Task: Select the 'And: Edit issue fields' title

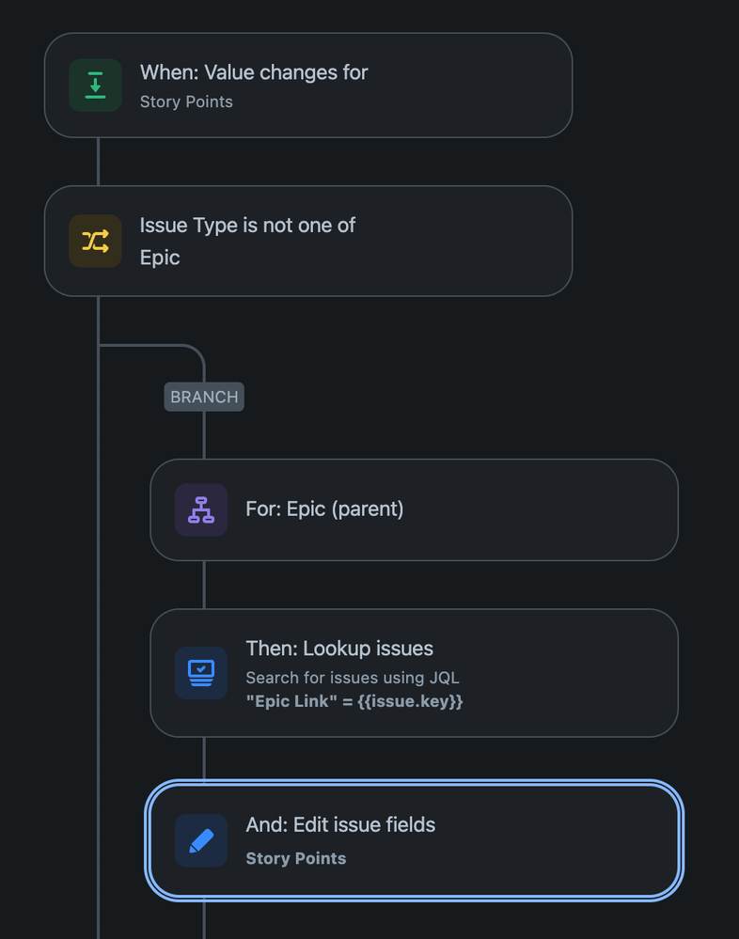Action: pos(340,824)
